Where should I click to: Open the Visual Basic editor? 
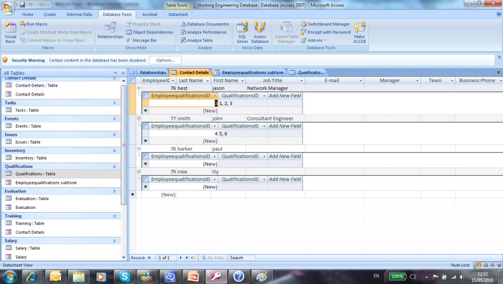tap(10, 33)
